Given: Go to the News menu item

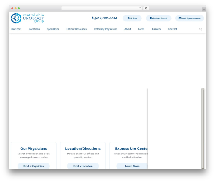Looking at the screenshot, I should click(x=141, y=29).
